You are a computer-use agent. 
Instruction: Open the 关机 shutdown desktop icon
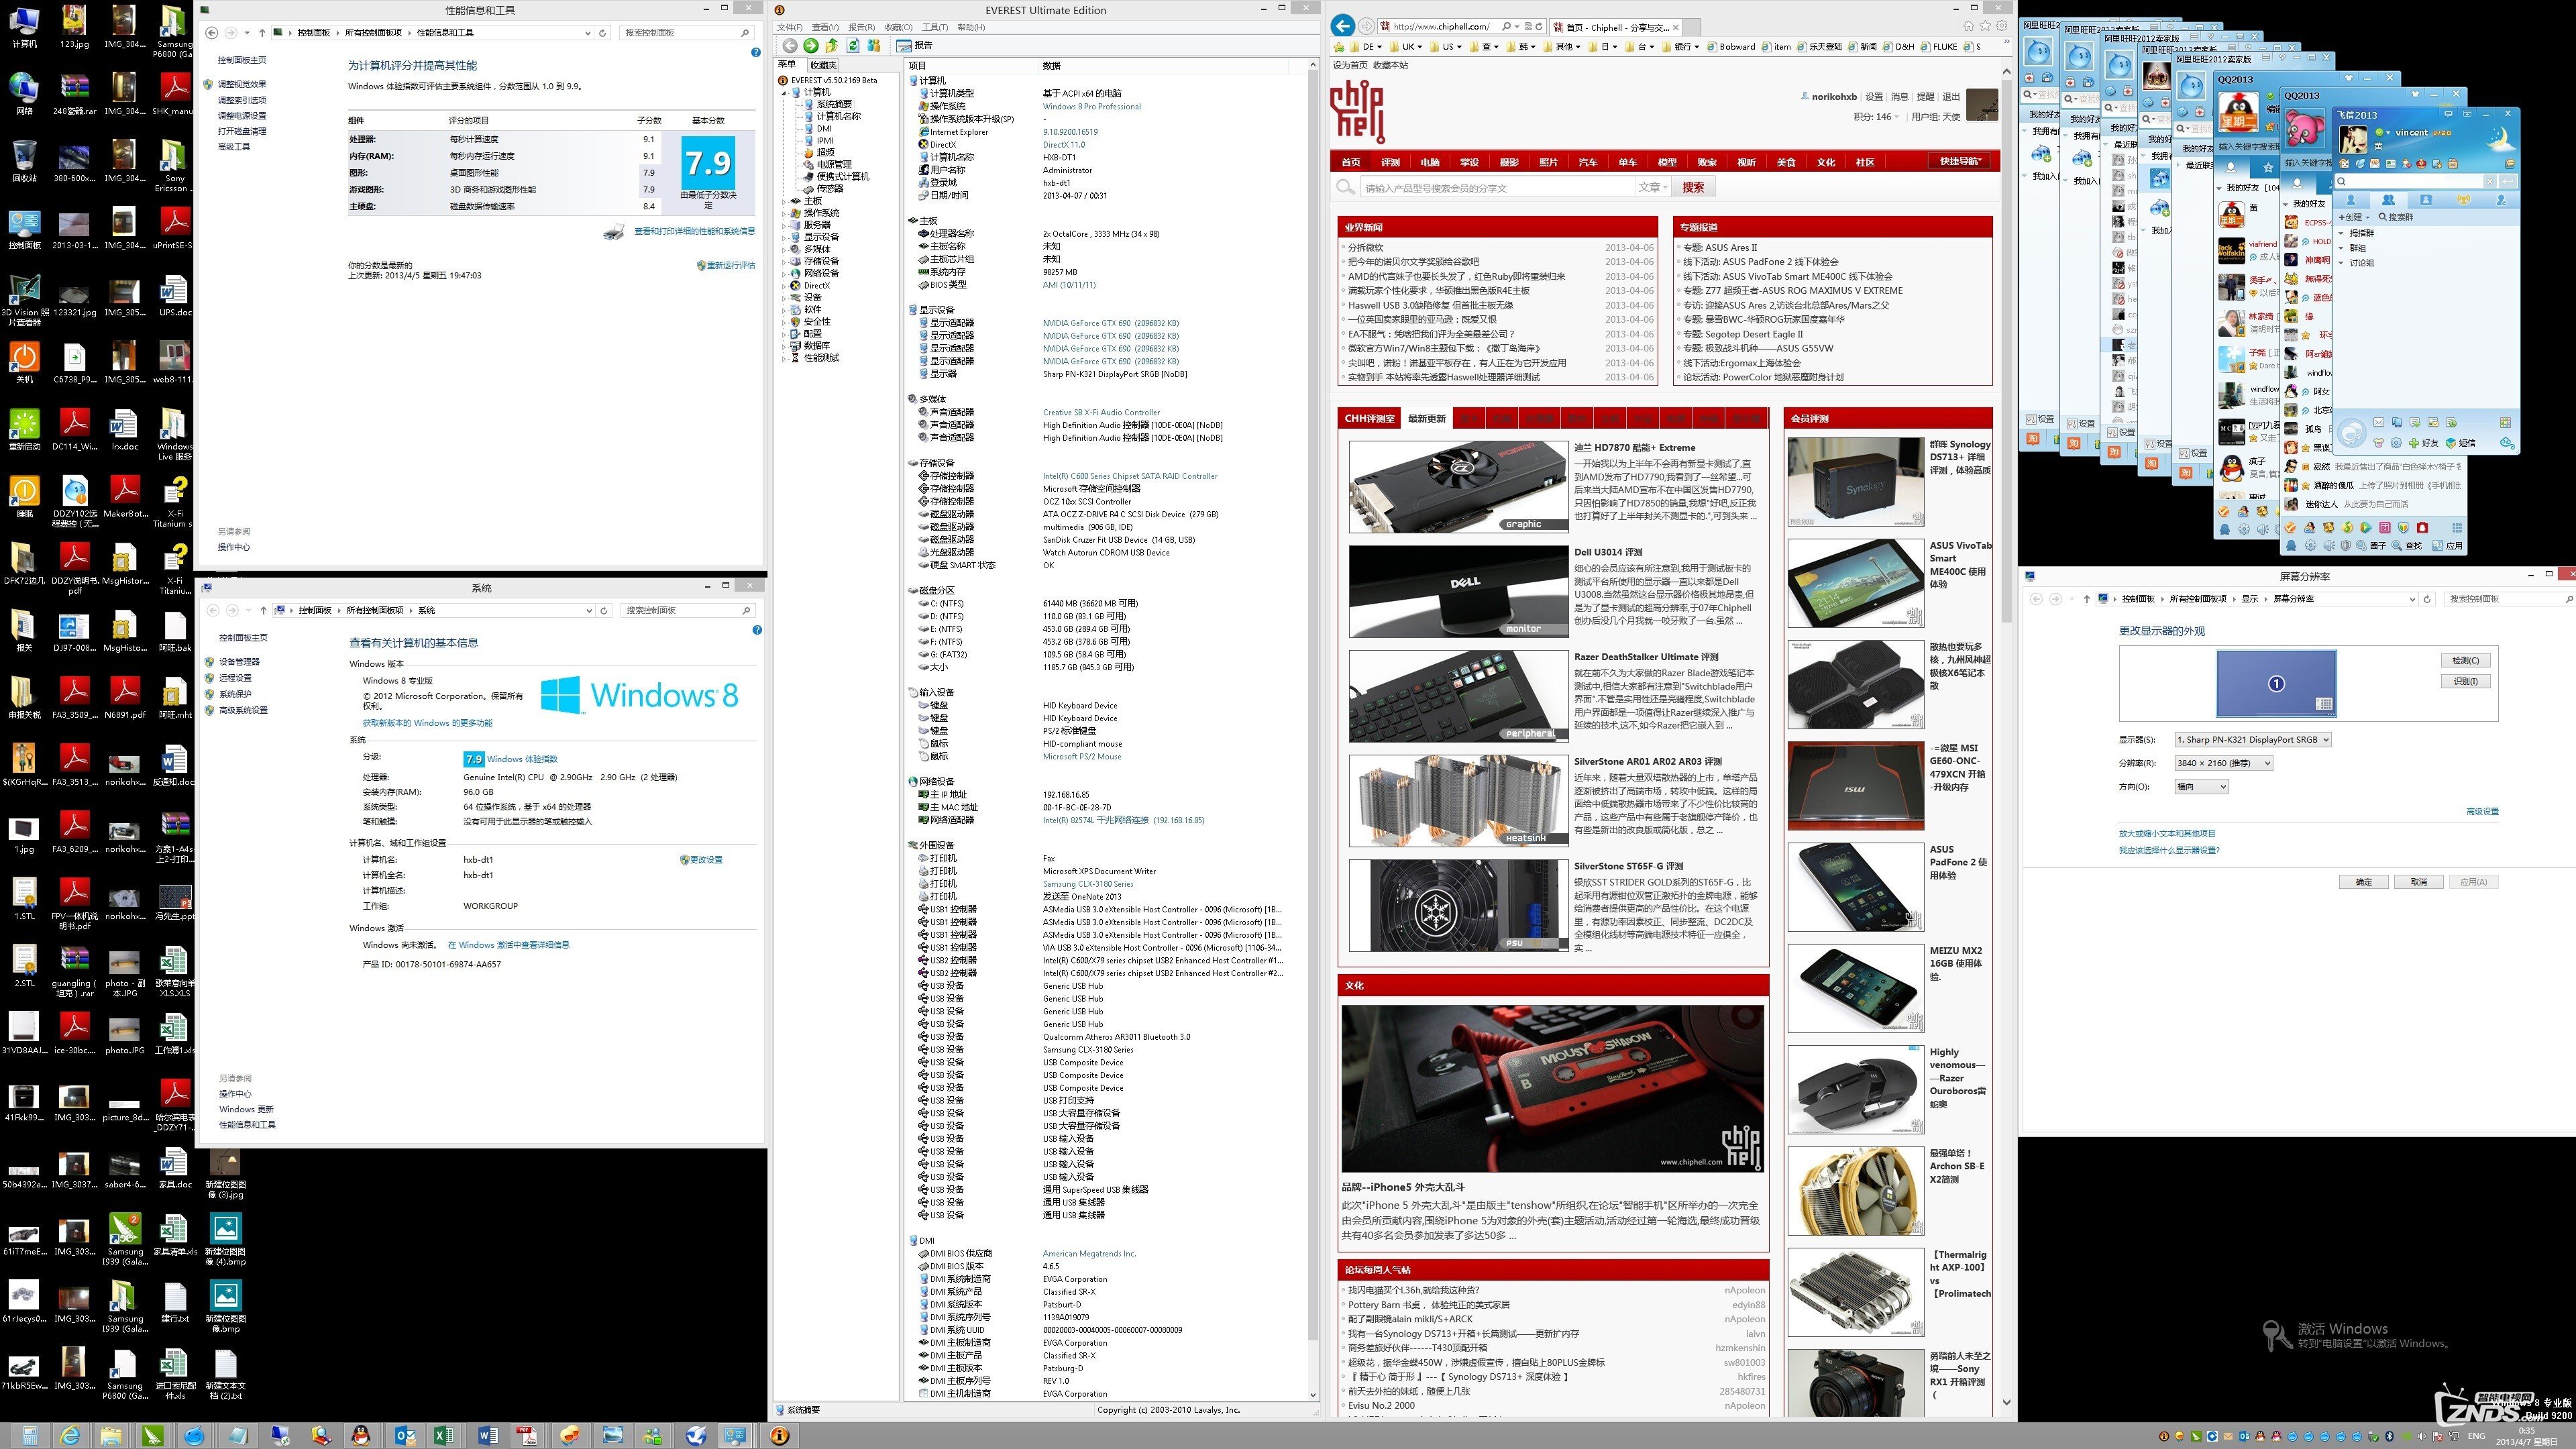(24, 362)
